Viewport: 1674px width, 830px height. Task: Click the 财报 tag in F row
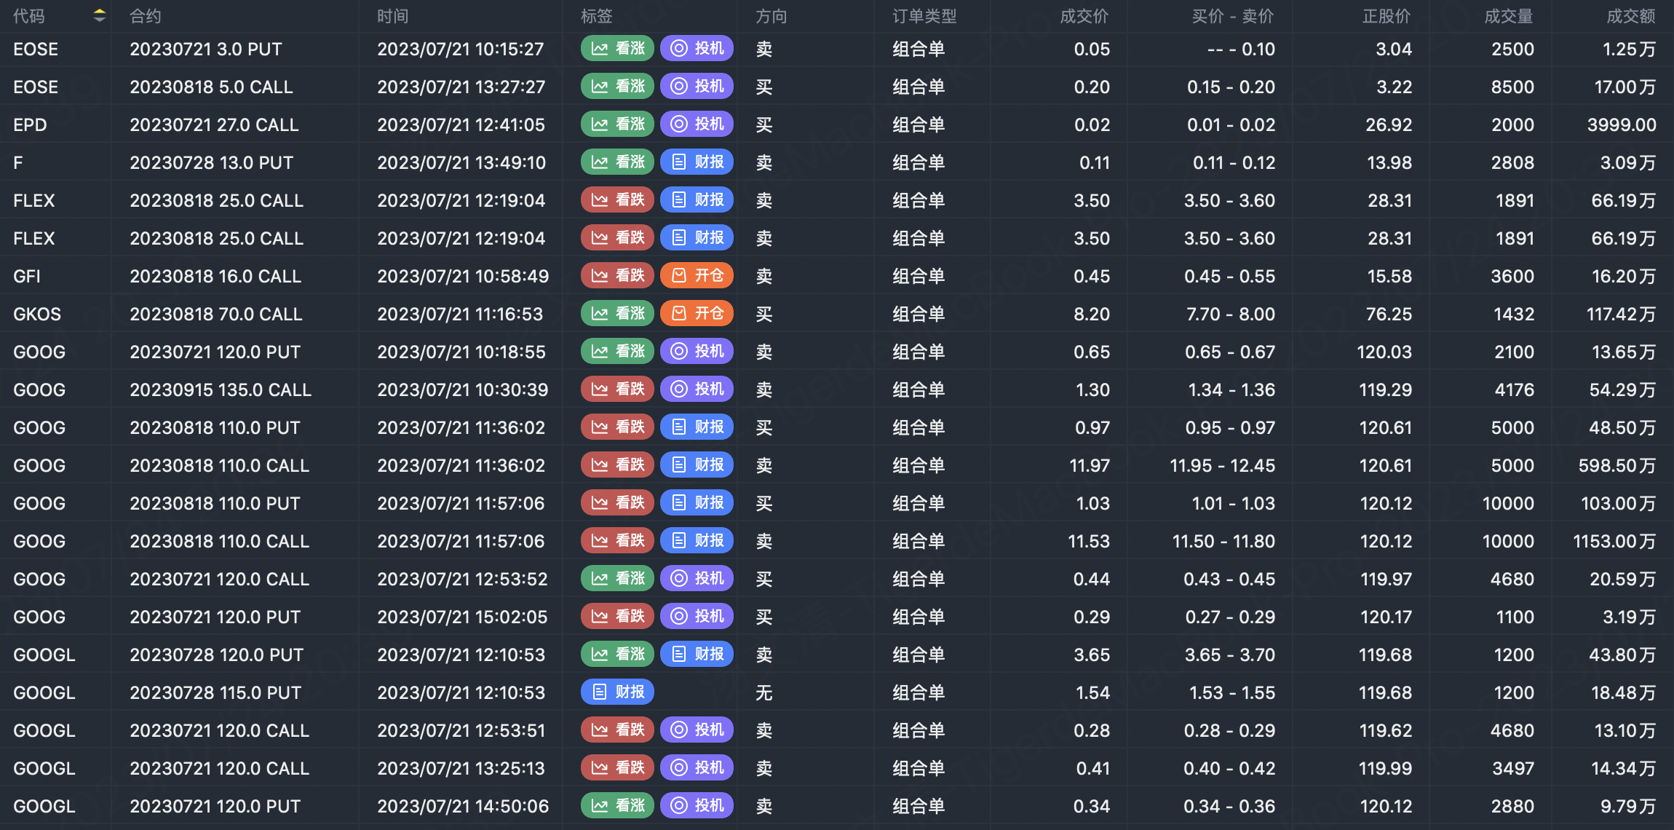[x=697, y=162]
